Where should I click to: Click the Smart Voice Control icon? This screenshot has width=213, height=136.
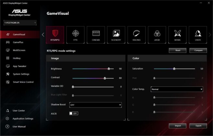point(8,82)
